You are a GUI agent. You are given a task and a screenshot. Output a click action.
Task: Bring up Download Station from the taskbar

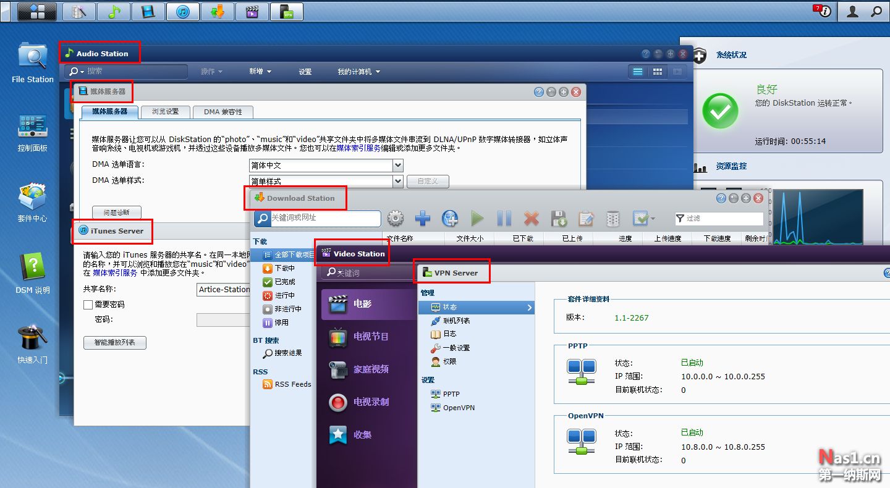click(x=218, y=11)
